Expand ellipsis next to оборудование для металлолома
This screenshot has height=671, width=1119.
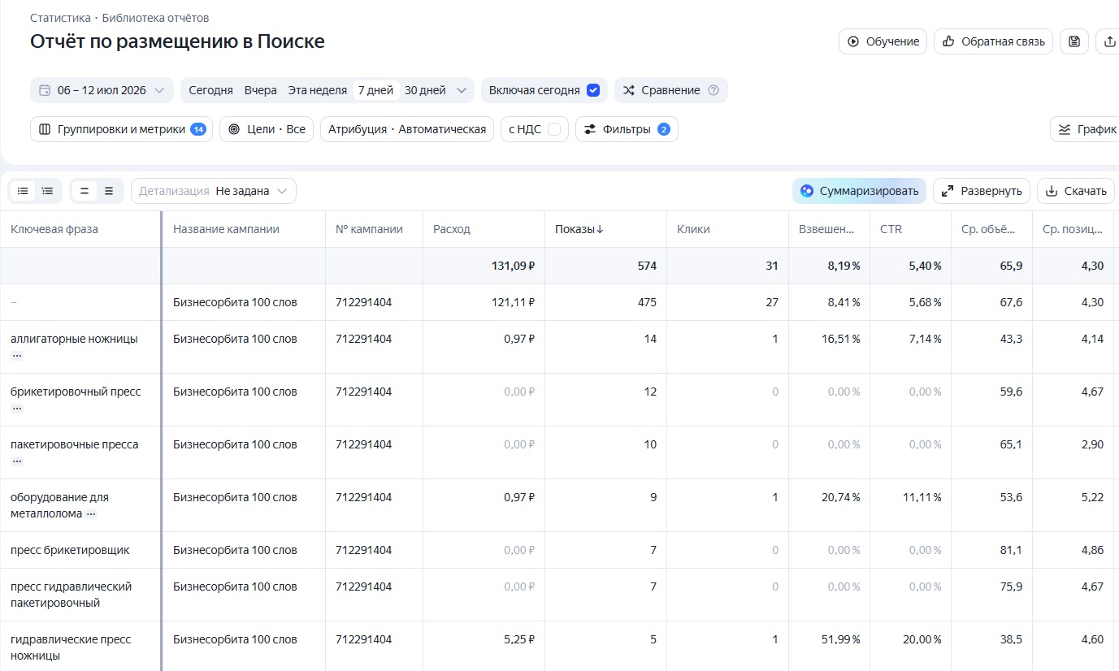click(x=91, y=514)
